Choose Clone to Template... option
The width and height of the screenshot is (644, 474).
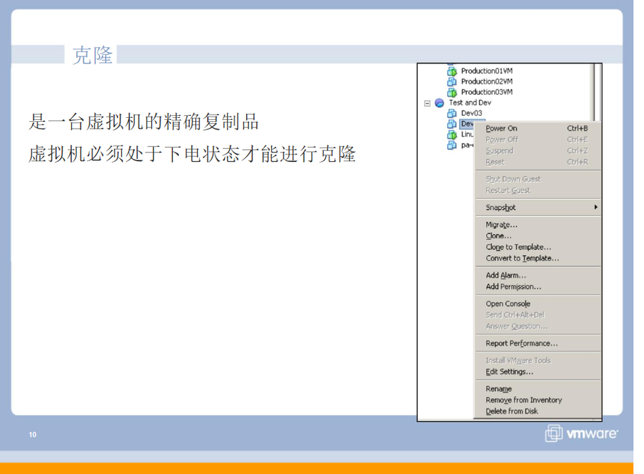[x=519, y=247]
